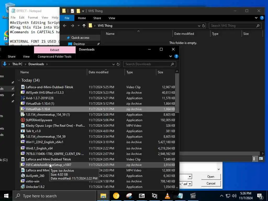Go up one level in VHS Thing

(x=84, y=26)
